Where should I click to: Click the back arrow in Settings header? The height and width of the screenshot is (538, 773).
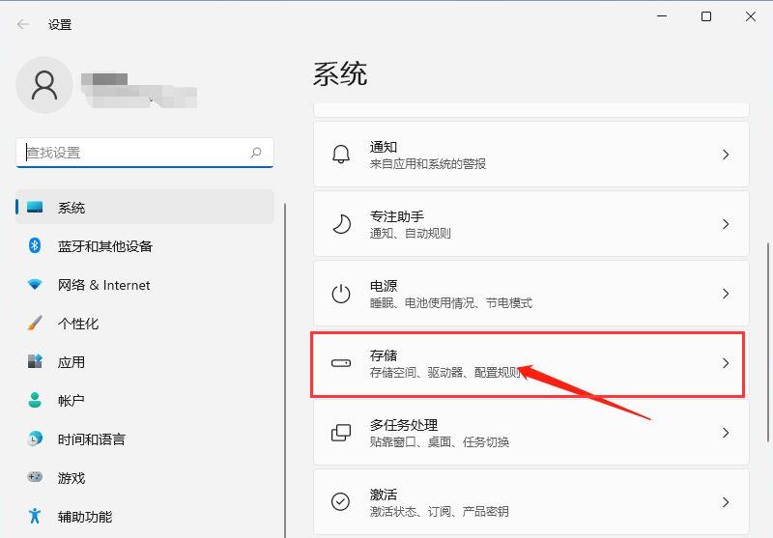click(x=22, y=24)
